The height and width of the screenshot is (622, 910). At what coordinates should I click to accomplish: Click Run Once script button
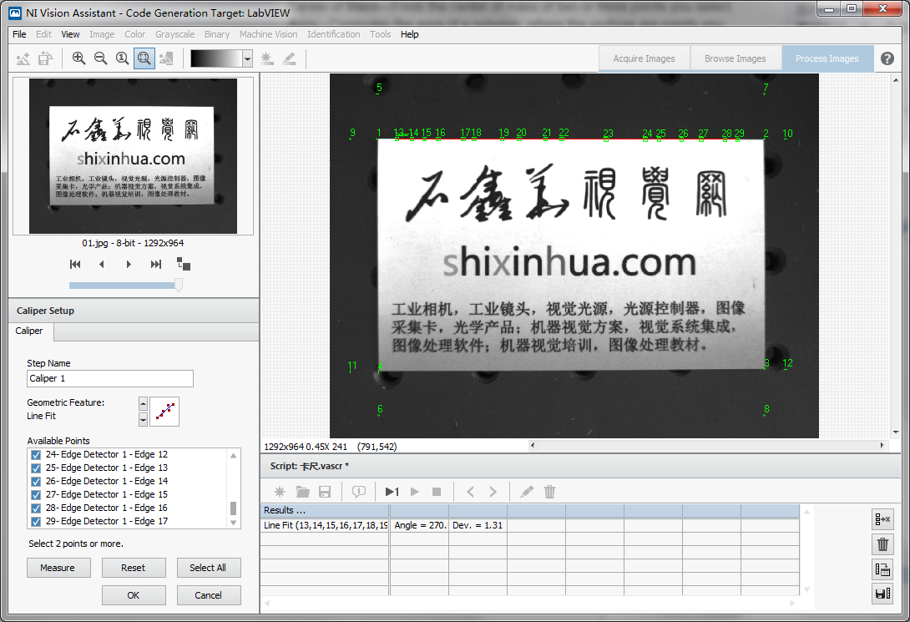tap(392, 492)
